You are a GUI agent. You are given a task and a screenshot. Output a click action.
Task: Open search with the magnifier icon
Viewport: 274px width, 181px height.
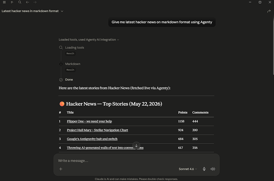click(x=20, y=2)
